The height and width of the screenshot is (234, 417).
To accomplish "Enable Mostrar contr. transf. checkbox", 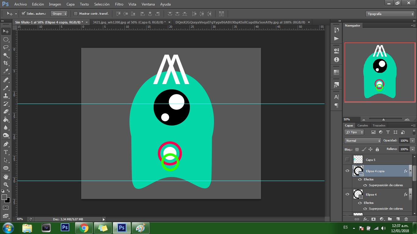I will [x=76, y=14].
